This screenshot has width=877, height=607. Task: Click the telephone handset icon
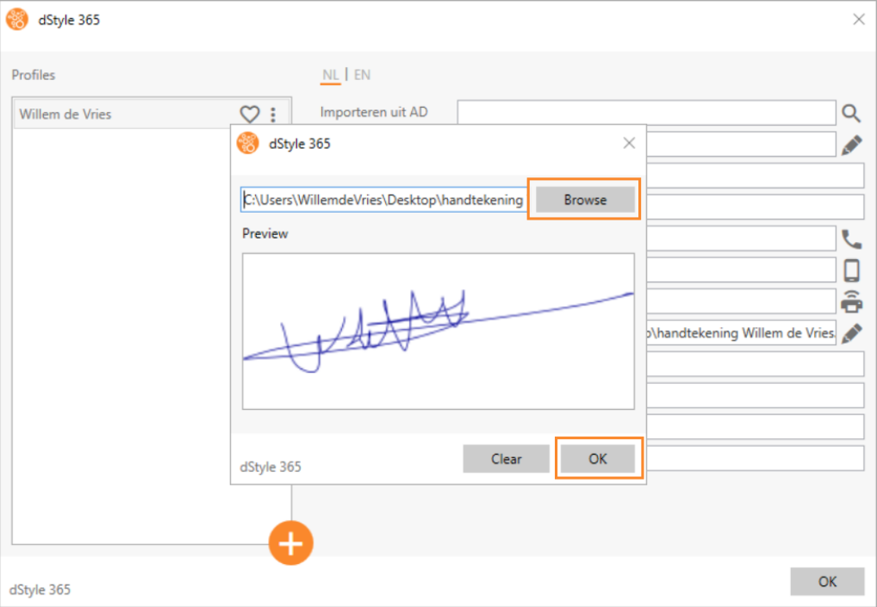click(x=851, y=239)
